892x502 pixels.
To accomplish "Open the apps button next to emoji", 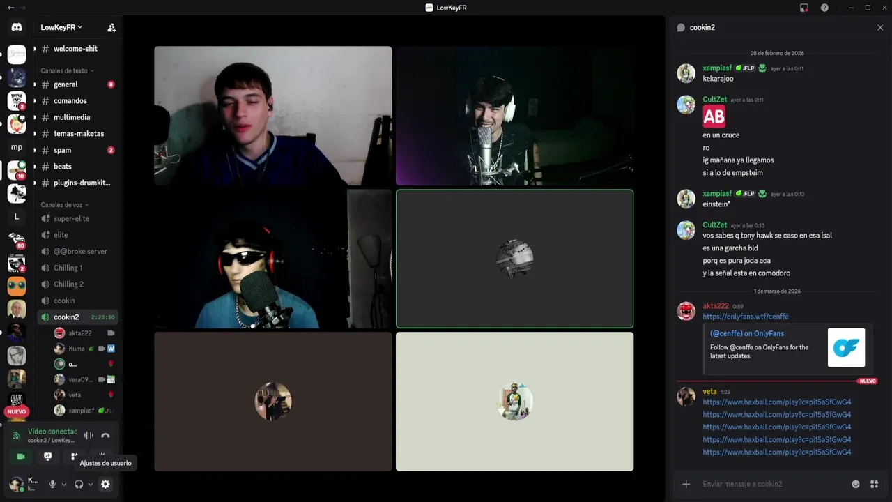I will click(x=874, y=484).
